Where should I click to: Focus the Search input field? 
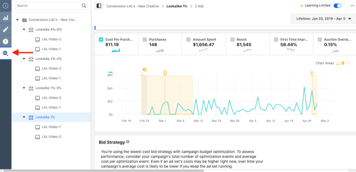pos(51,6)
